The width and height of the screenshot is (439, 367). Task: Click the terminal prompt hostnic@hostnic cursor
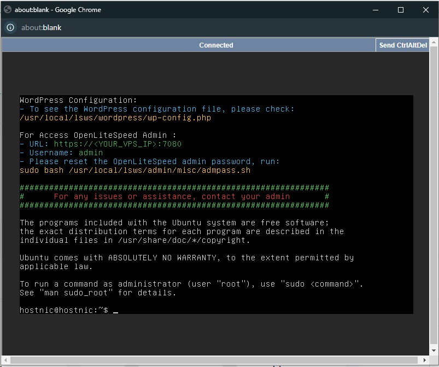click(115, 310)
